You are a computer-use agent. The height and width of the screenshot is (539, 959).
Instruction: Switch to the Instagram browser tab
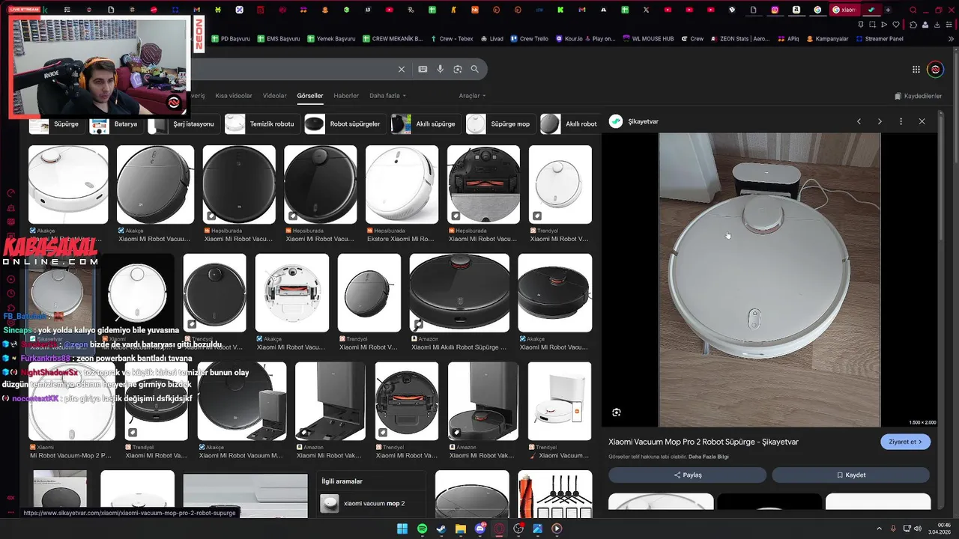tap(775, 10)
